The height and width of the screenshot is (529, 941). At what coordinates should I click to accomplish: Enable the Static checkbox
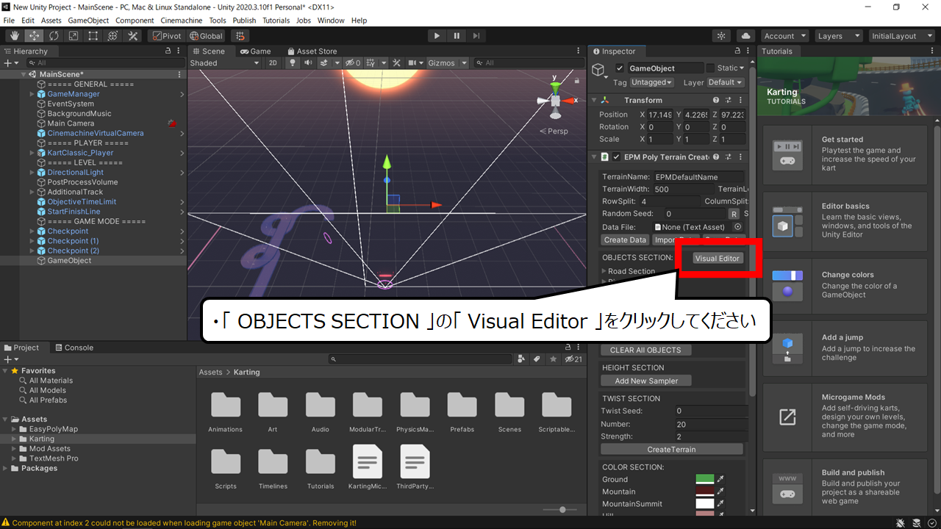coord(710,68)
